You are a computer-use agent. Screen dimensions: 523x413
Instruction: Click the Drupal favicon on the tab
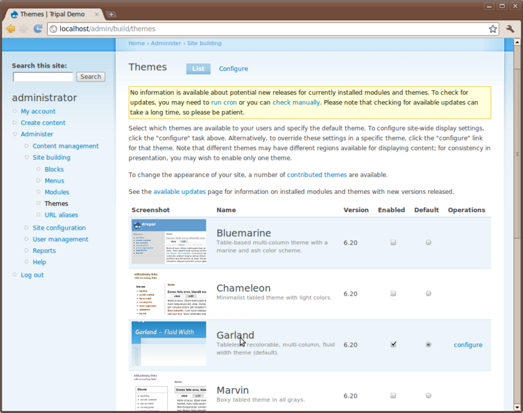pos(14,14)
